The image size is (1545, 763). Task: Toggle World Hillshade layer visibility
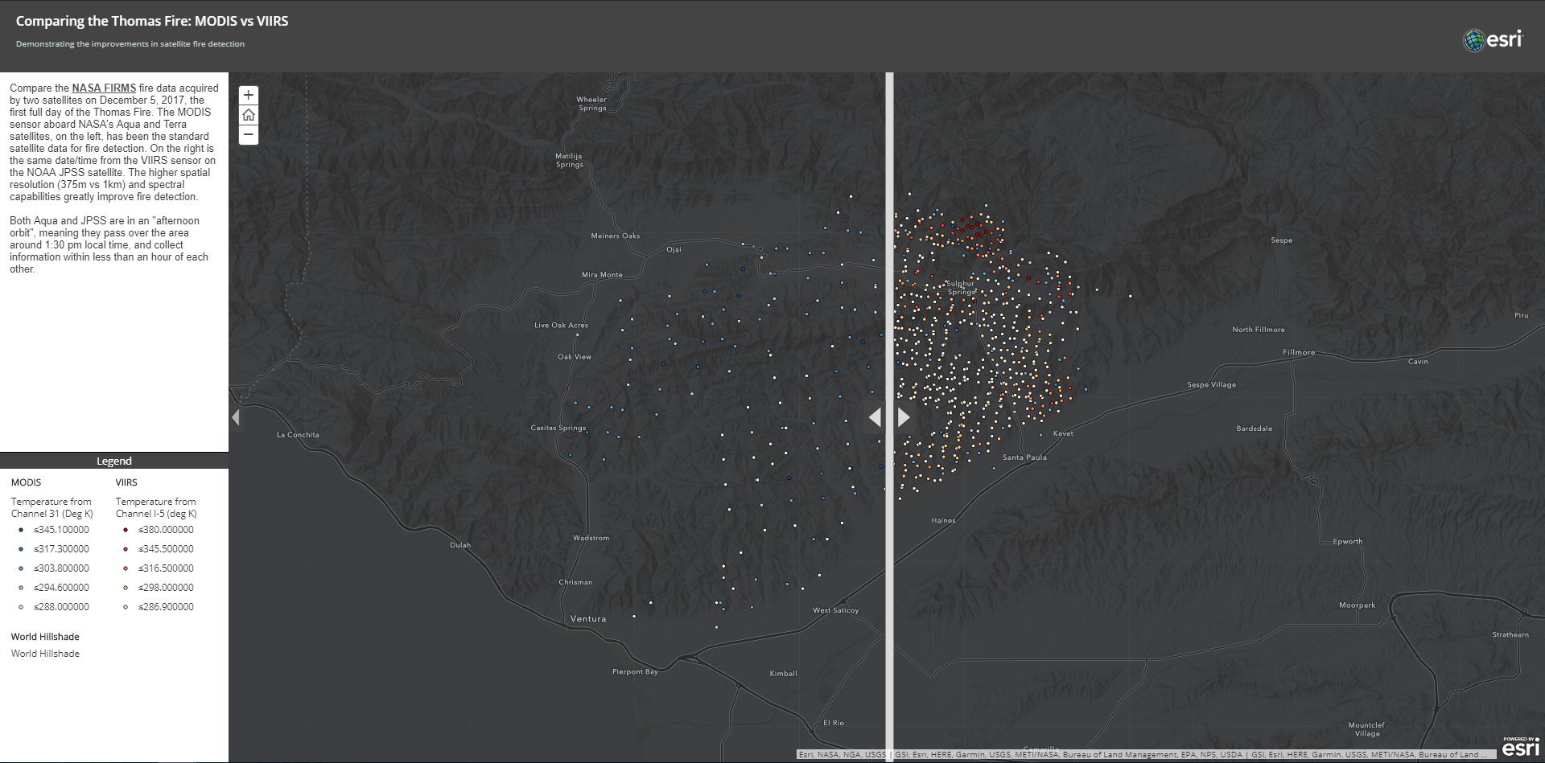coord(44,653)
